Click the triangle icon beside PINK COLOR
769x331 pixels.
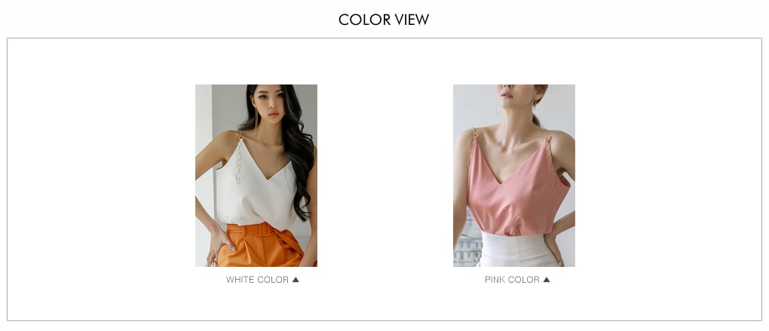click(x=547, y=280)
